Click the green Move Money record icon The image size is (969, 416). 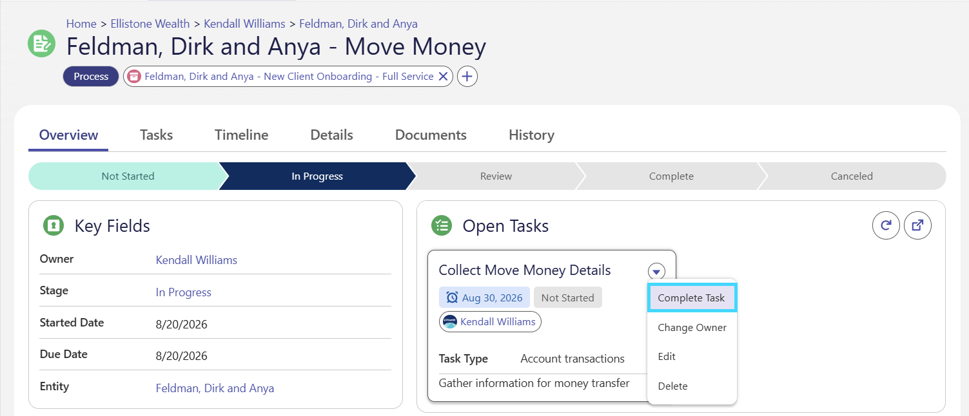click(41, 43)
